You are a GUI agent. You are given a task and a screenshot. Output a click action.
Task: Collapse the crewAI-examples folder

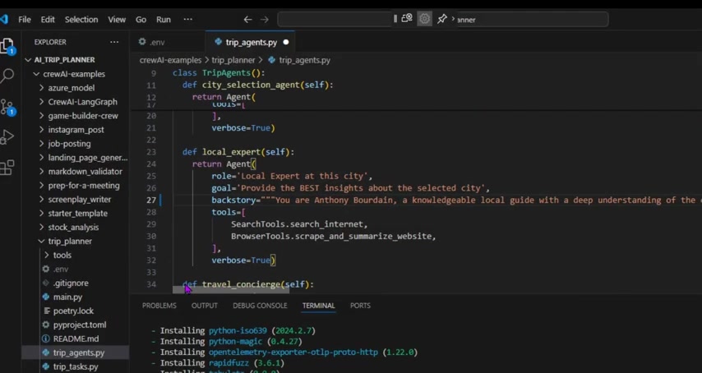click(76, 74)
